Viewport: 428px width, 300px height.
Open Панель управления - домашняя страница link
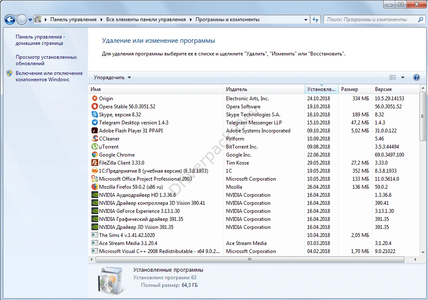40,40
